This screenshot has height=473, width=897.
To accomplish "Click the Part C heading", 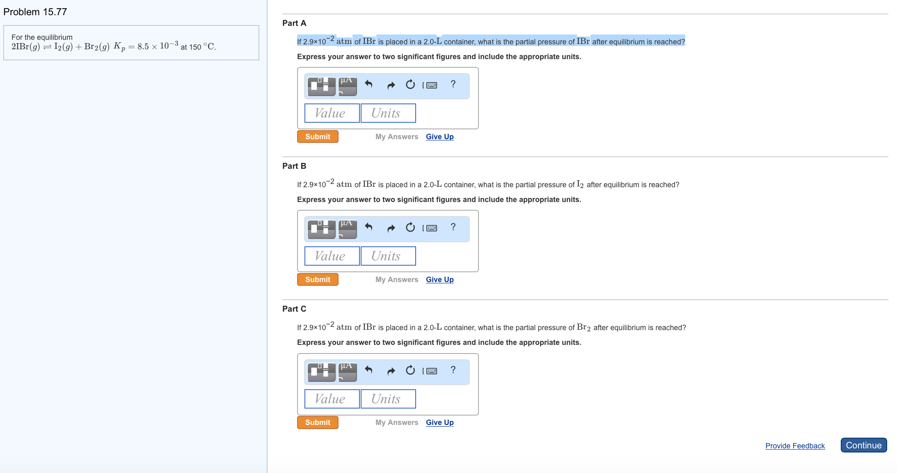I will point(294,309).
